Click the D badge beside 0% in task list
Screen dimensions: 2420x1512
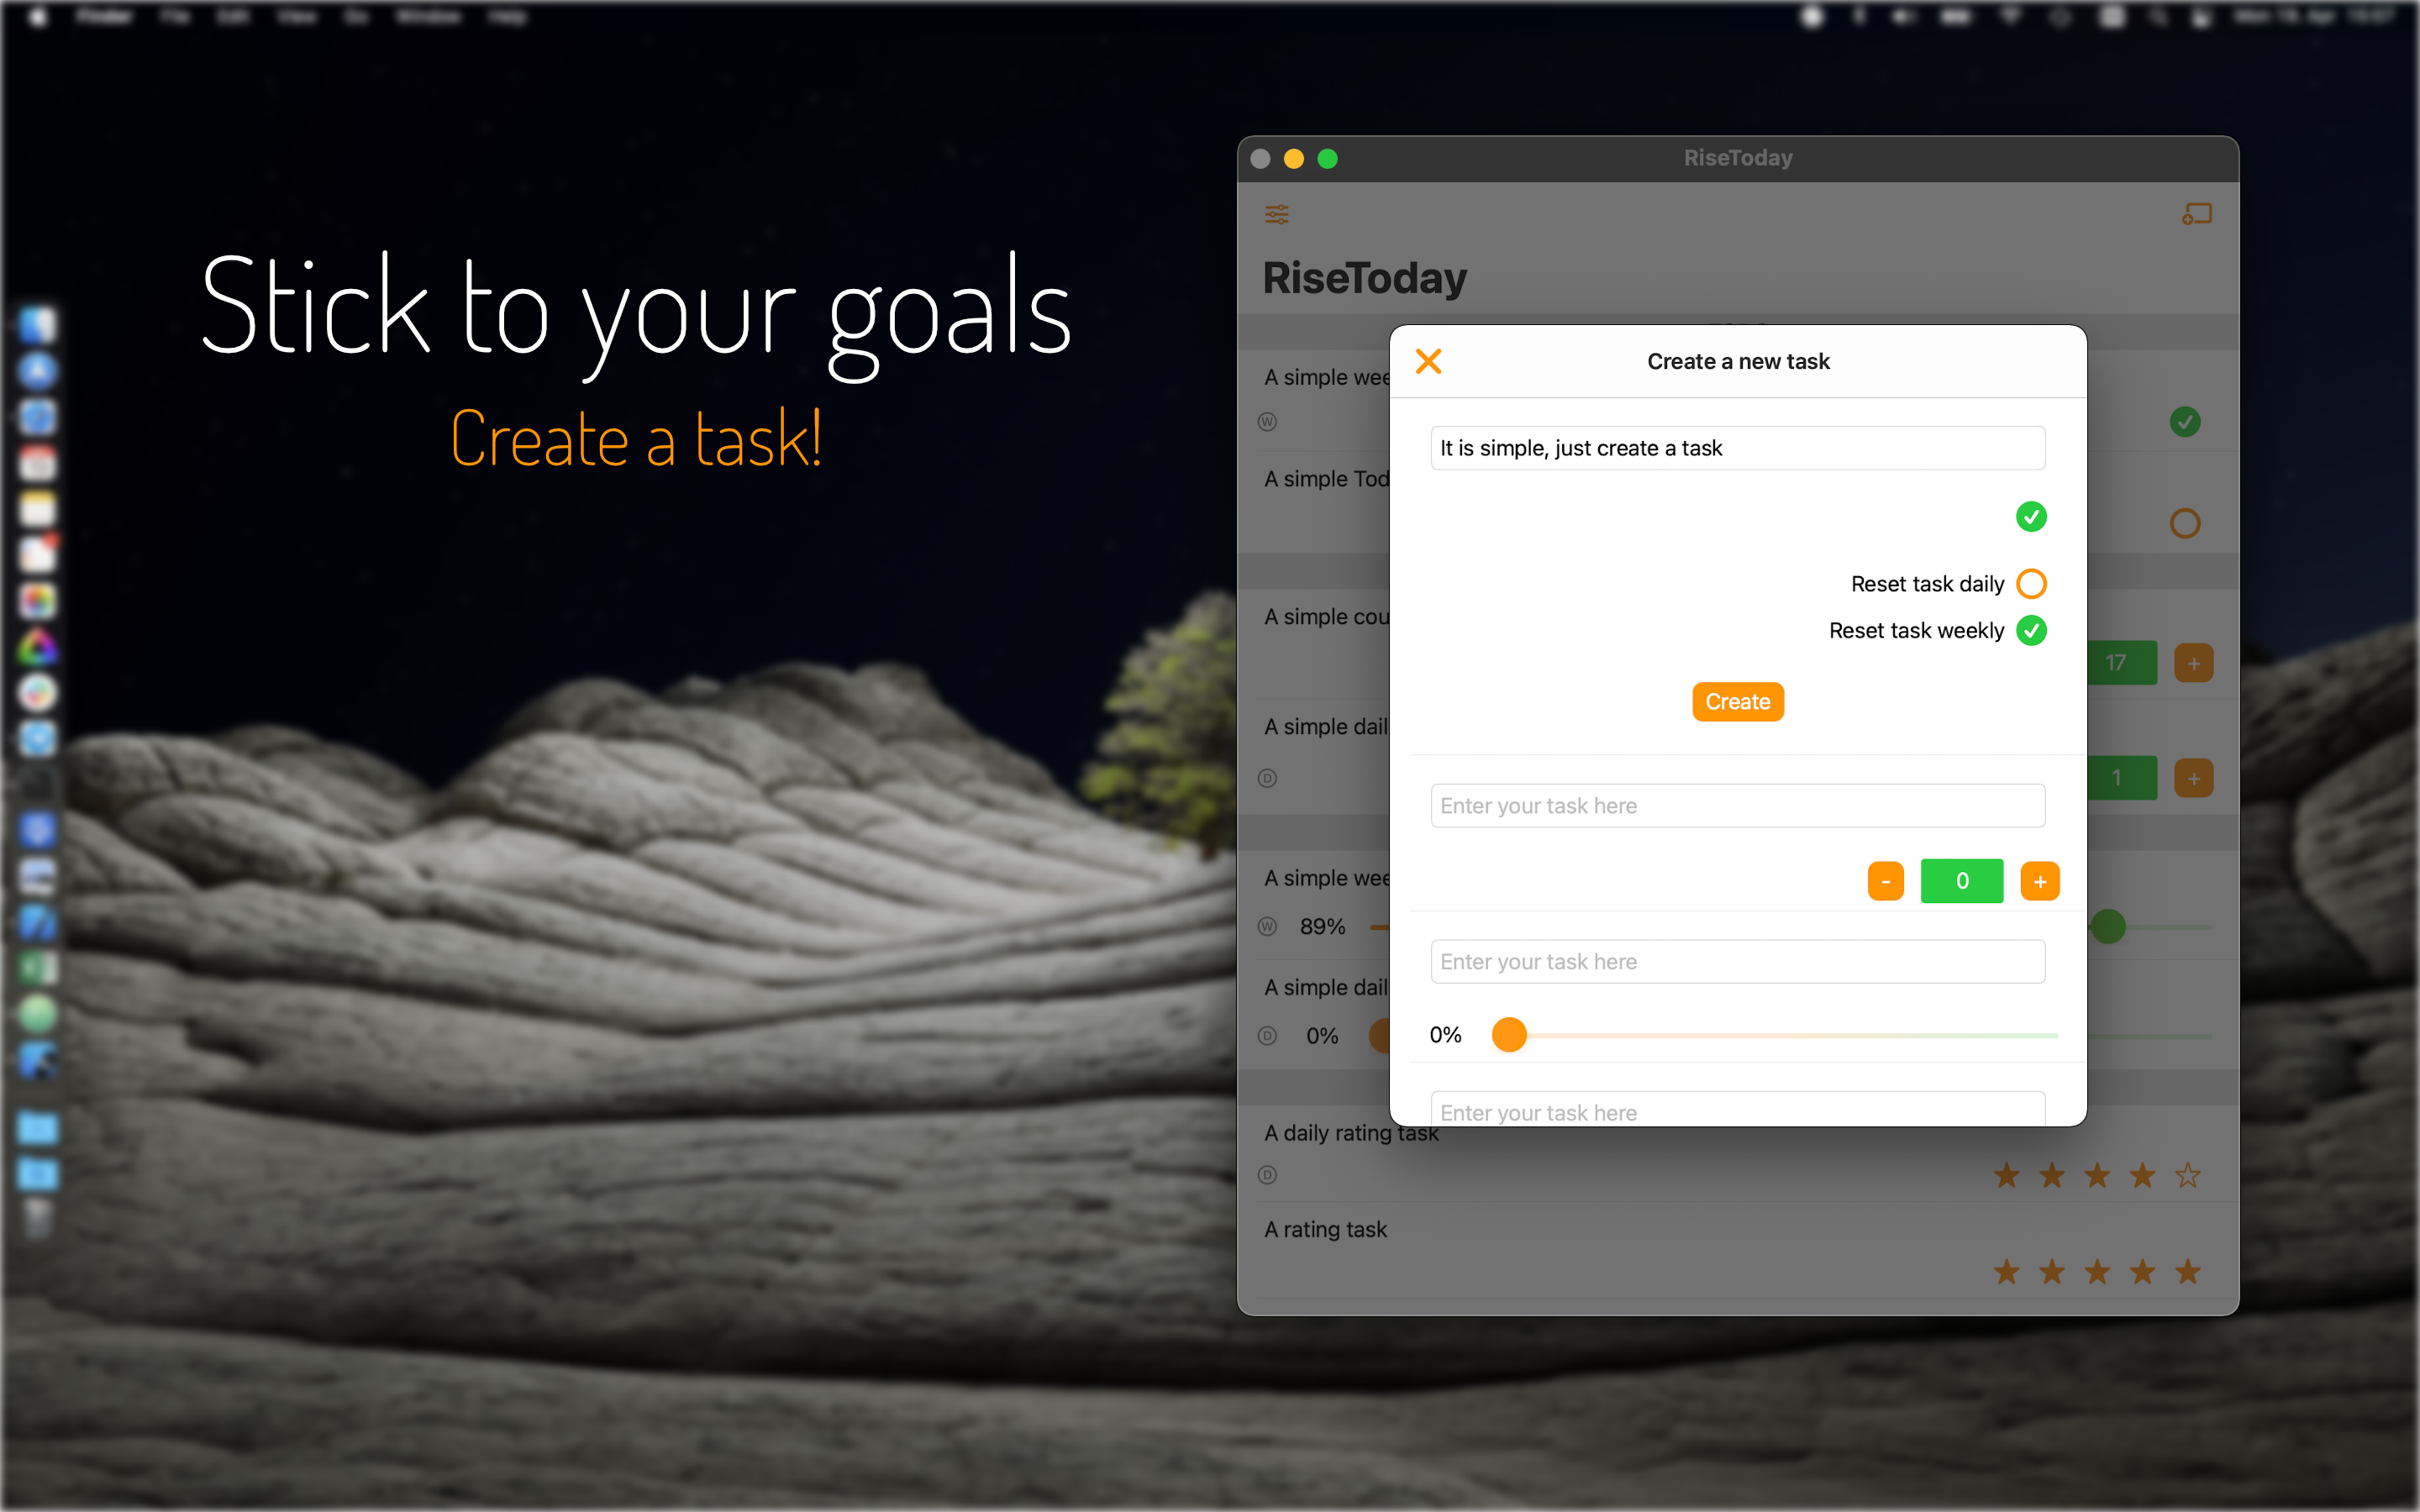point(1267,1035)
